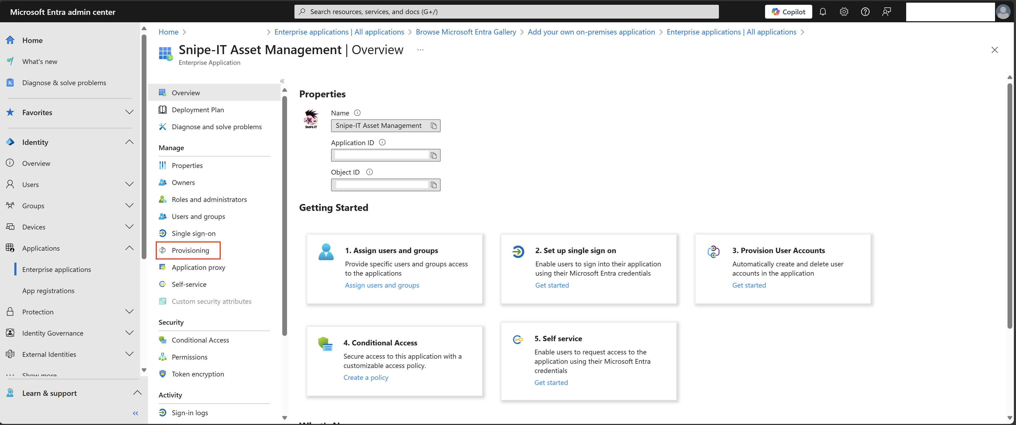
Task: Open the notifications bell icon
Action: [822, 12]
